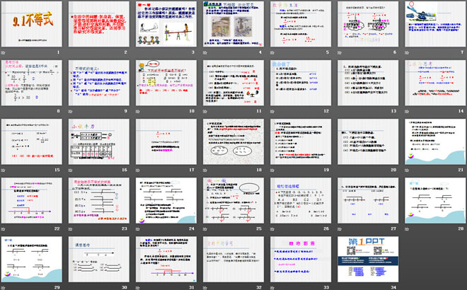
Task: Select slide 28 thumbnail
Action: pos(435,201)
